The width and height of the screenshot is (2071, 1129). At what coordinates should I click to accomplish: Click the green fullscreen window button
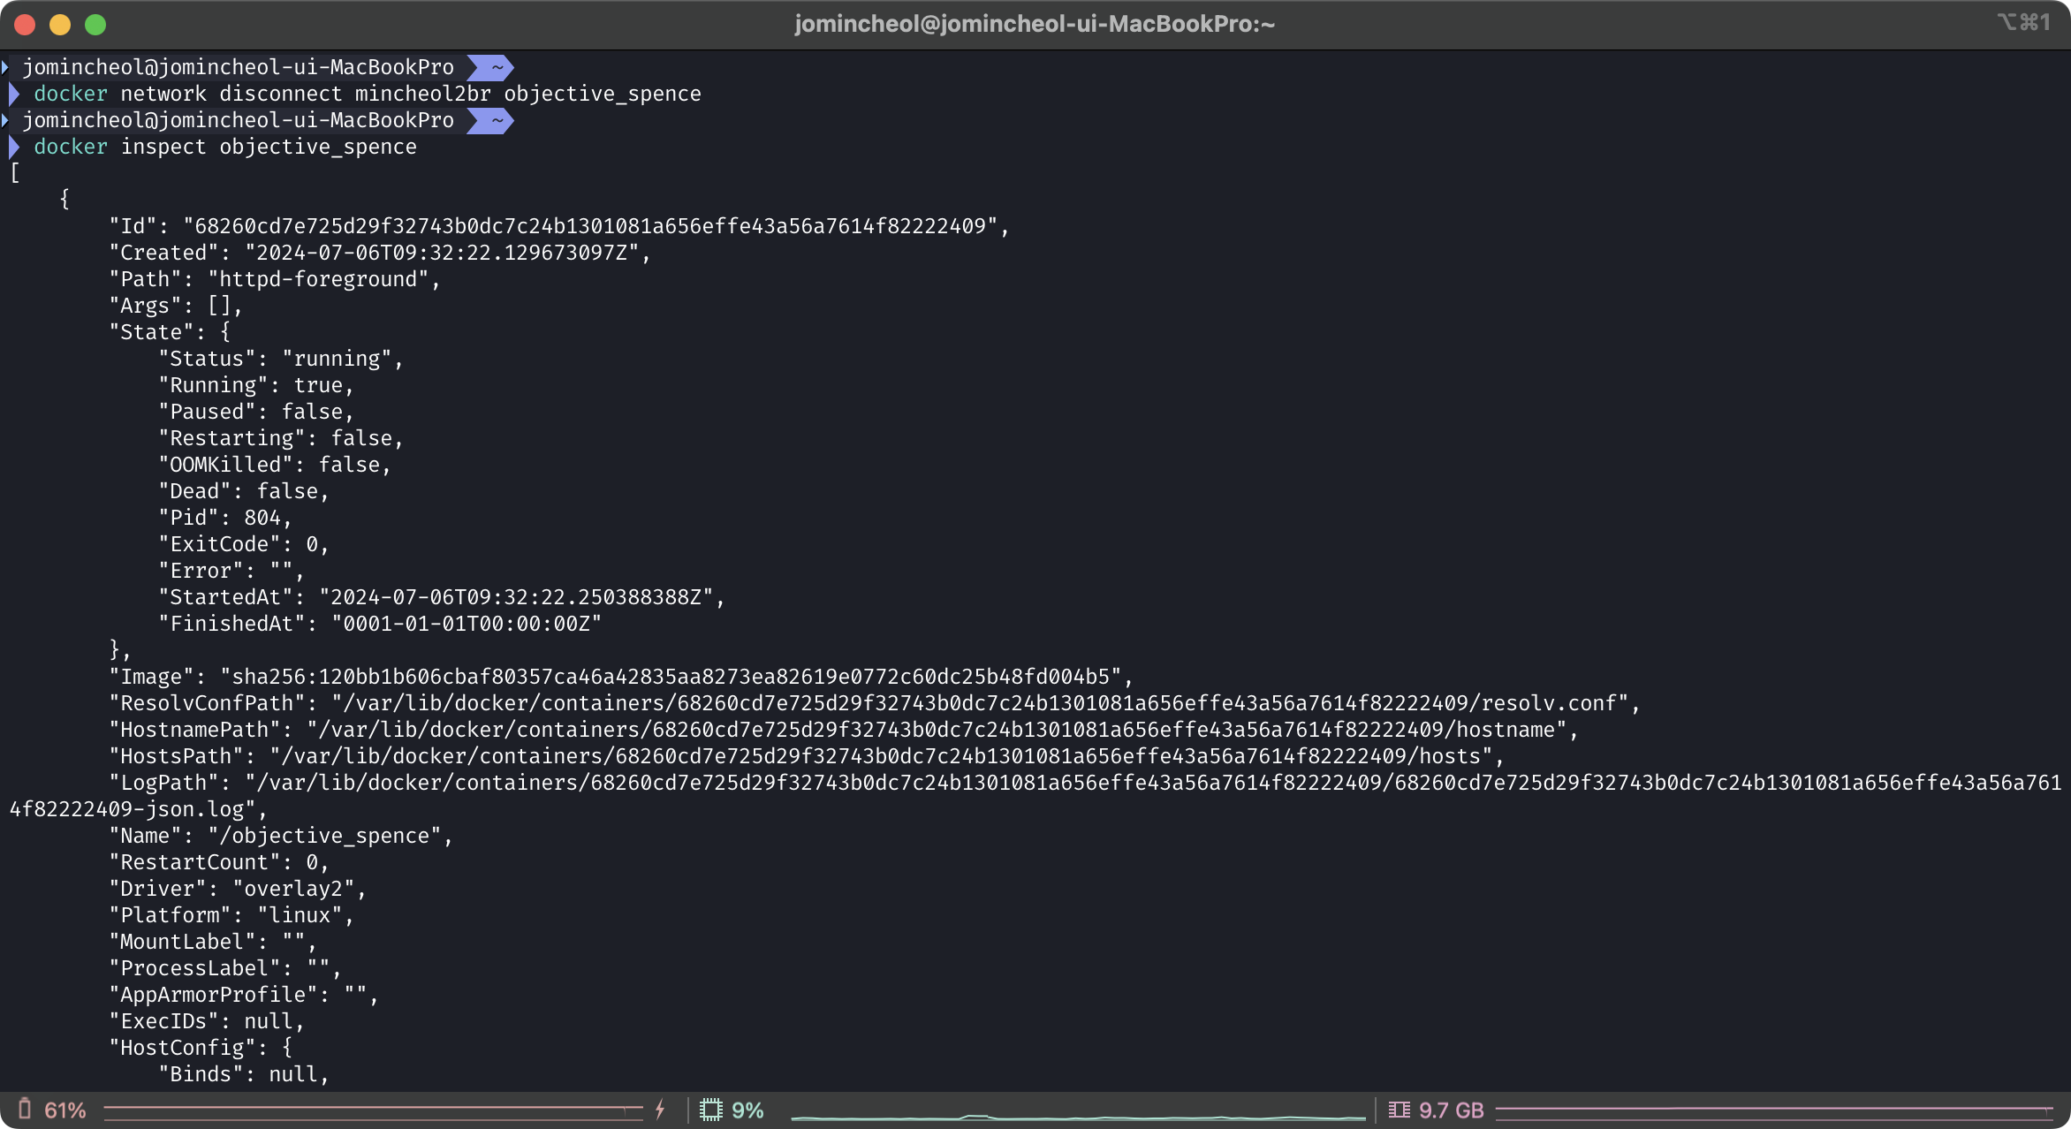coord(95,25)
